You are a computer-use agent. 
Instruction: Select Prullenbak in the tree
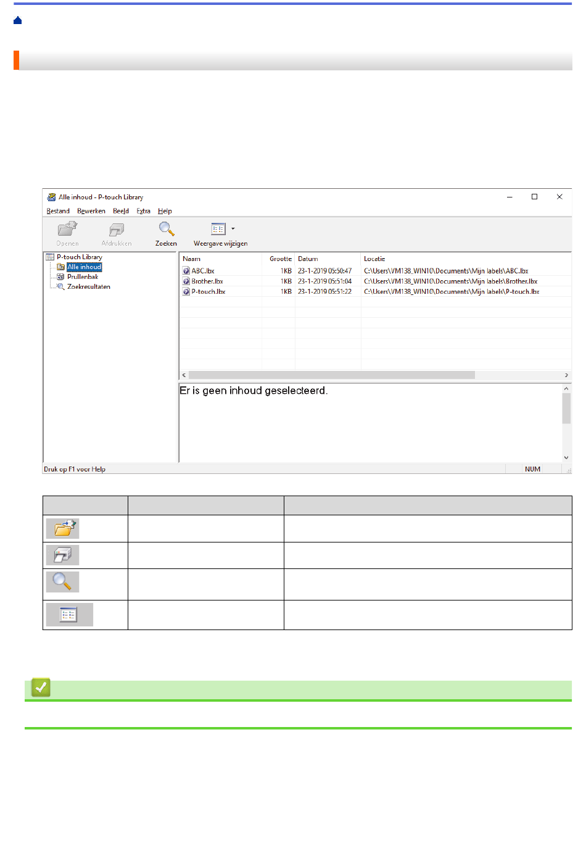click(83, 277)
